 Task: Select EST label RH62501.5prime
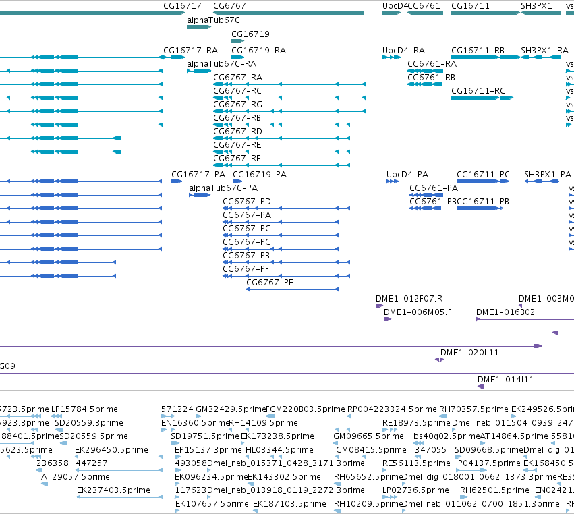coord(495,490)
